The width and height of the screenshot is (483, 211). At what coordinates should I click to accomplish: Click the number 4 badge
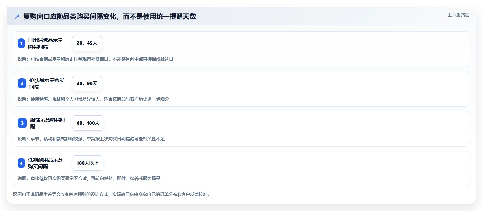click(21, 163)
